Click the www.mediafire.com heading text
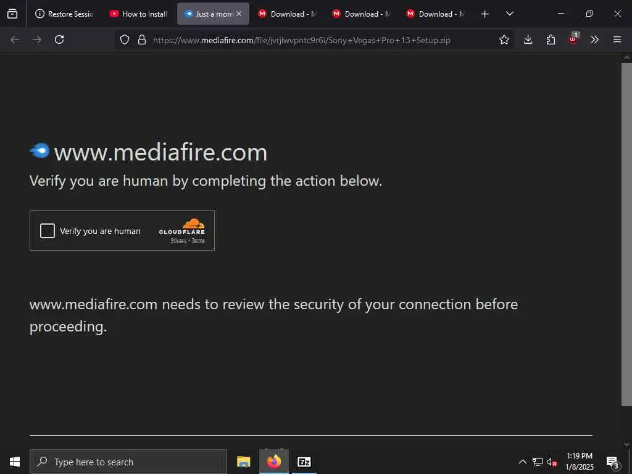Viewport: 632px width, 474px height. coord(161,152)
